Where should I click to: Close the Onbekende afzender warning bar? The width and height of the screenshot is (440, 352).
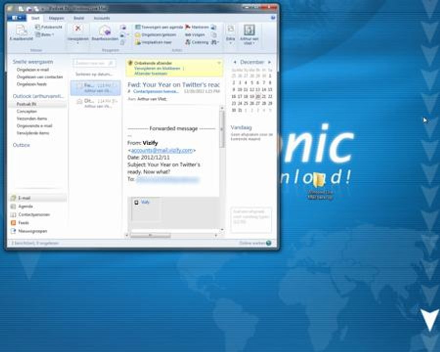point(219,63)
